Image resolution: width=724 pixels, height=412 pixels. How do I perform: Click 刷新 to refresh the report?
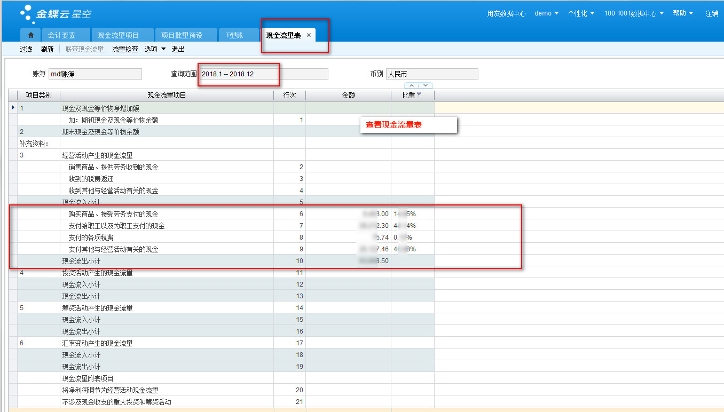[x=48, y=49]
